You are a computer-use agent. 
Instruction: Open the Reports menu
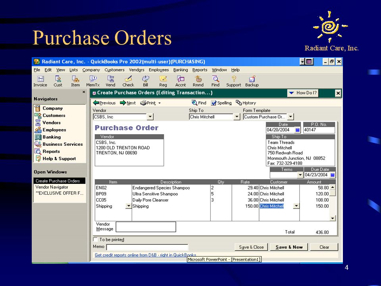point(200,70)
